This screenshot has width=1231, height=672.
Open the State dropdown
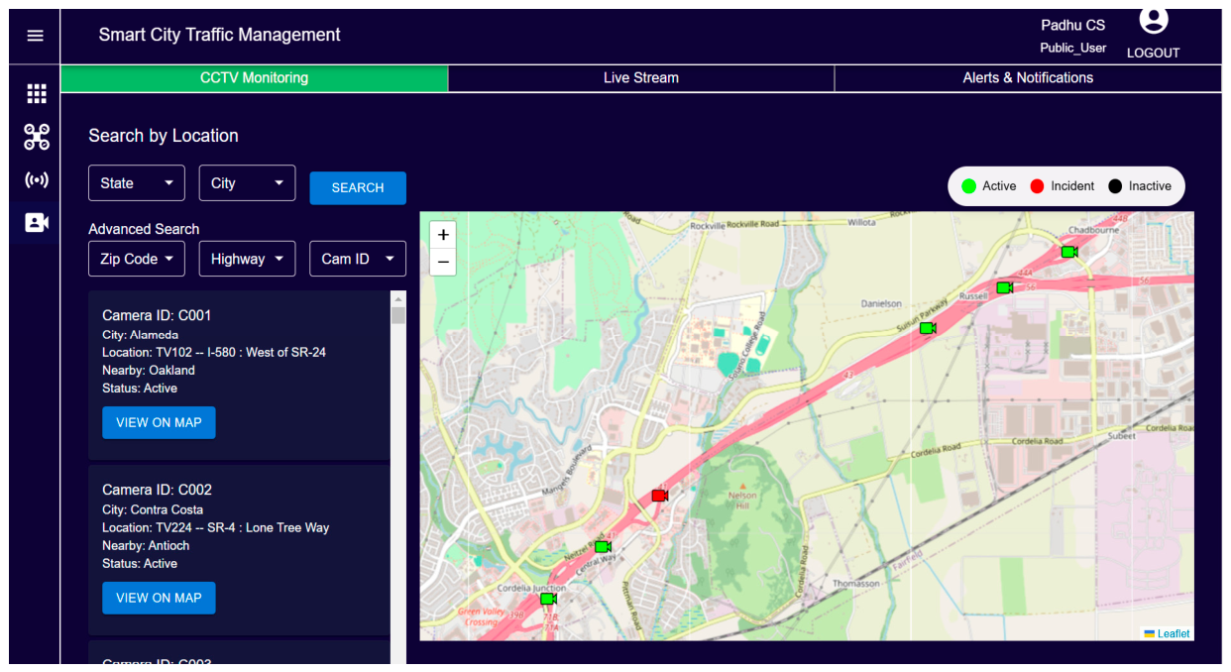(x=137, y=183)
